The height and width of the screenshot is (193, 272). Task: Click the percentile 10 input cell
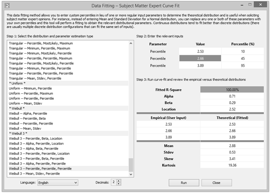[x=243, y=51]
